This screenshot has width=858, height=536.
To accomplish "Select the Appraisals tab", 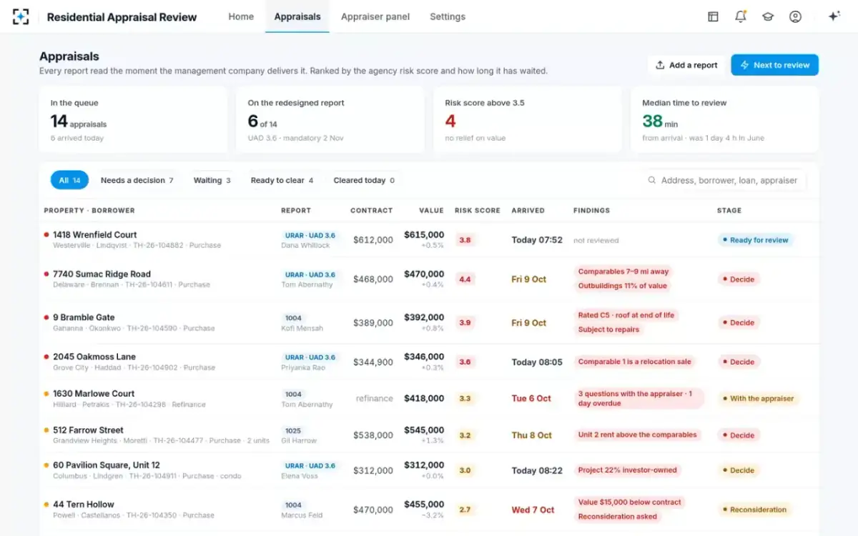I will click(297, 16).
